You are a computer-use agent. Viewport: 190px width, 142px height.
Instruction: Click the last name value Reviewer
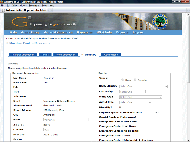tap(49, 78)
